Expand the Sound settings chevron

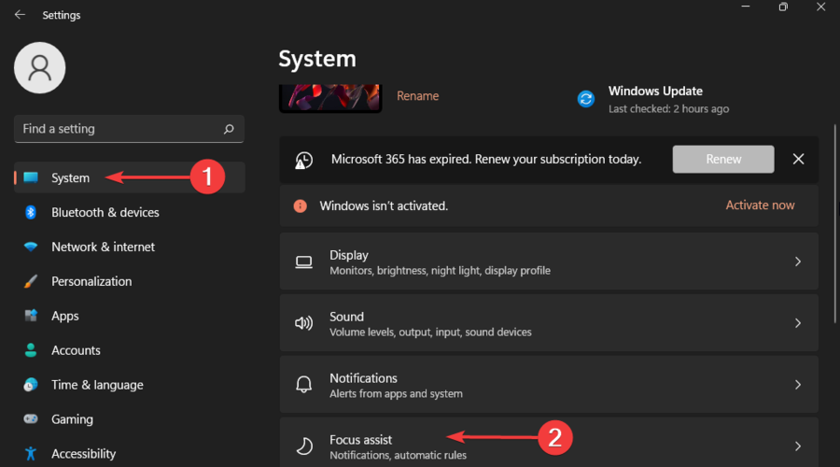(x=797, y=323)
